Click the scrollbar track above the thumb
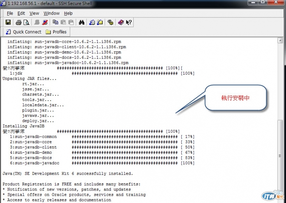Viewport: 286px width, 203px height. click(280, 81)
